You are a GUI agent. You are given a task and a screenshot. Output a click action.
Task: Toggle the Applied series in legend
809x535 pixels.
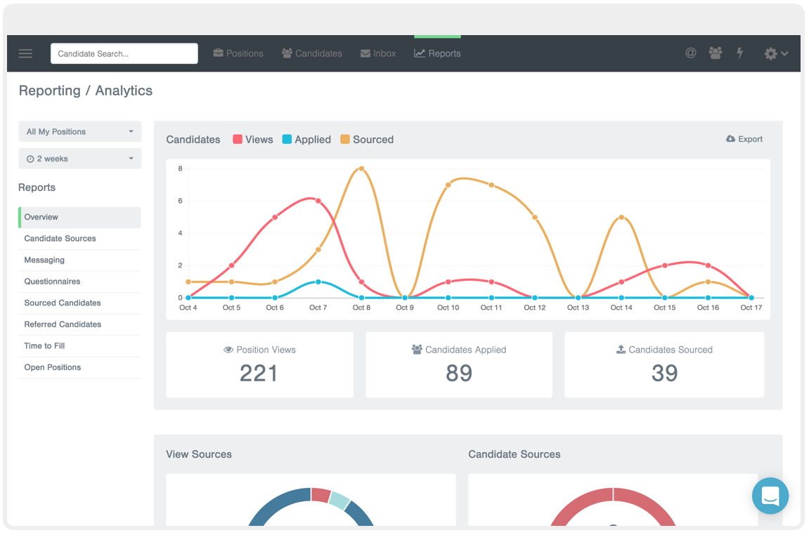pyautogui.click(x=306, y=140)
